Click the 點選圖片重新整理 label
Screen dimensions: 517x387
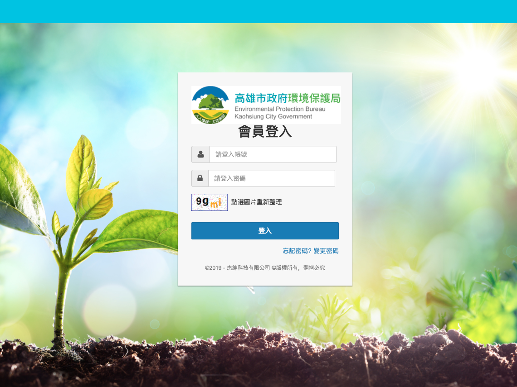coord(256,202)
